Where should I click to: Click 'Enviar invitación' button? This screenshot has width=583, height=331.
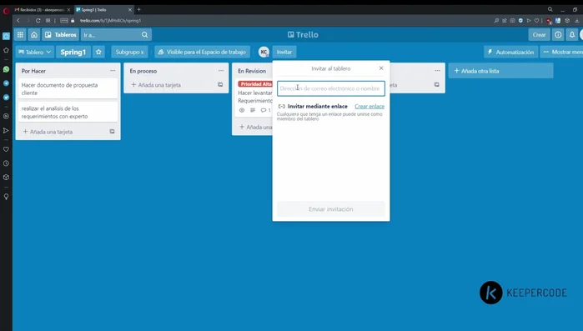tap(331, 209)
